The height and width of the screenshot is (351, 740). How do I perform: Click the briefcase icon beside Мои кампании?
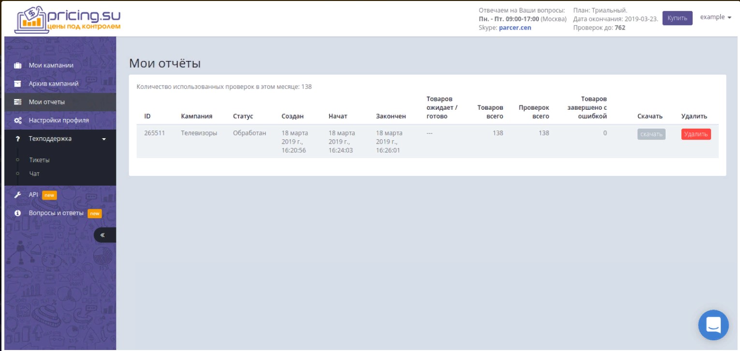pyautogui.click(x=18, y=65)
